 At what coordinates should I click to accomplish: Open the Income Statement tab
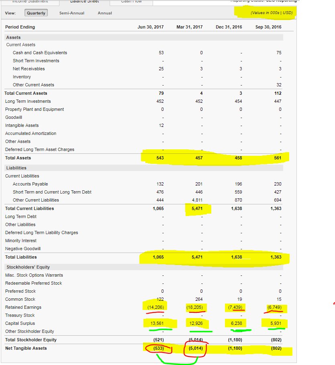(x=30, y=2)
